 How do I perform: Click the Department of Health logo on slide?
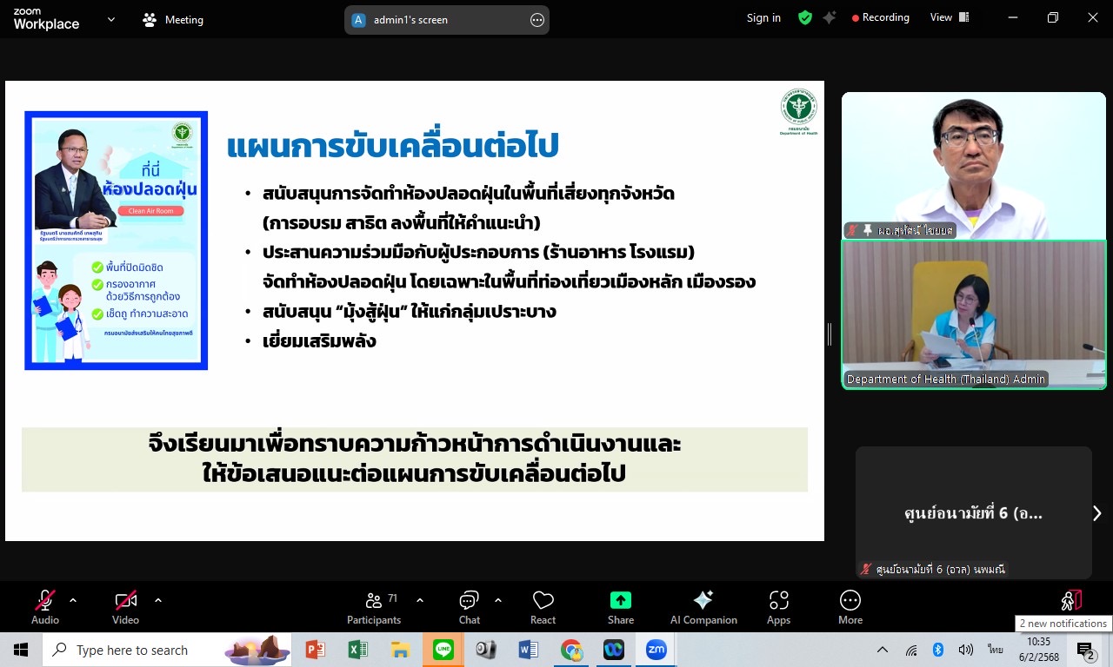798,112
